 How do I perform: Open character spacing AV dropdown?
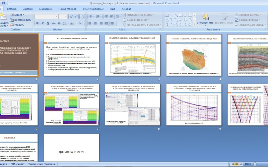point(65,23)
